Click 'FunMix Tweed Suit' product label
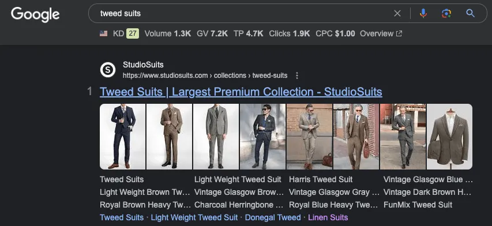 click(418, 205)
